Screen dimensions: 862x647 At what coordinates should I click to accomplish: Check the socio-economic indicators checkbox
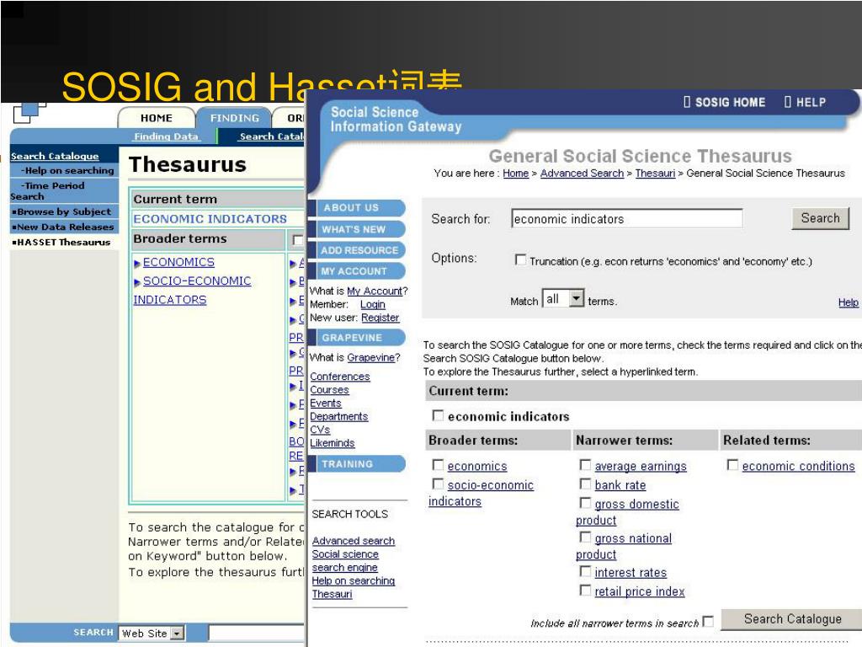click(x=438, y=484)
